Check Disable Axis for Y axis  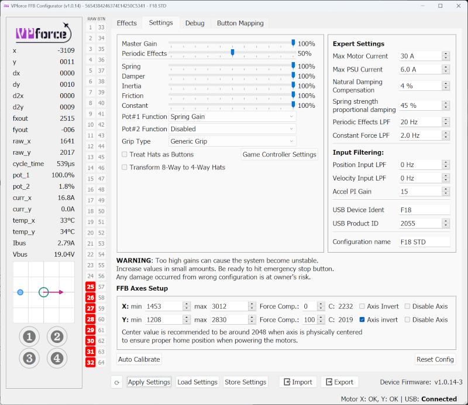(407, 319)
